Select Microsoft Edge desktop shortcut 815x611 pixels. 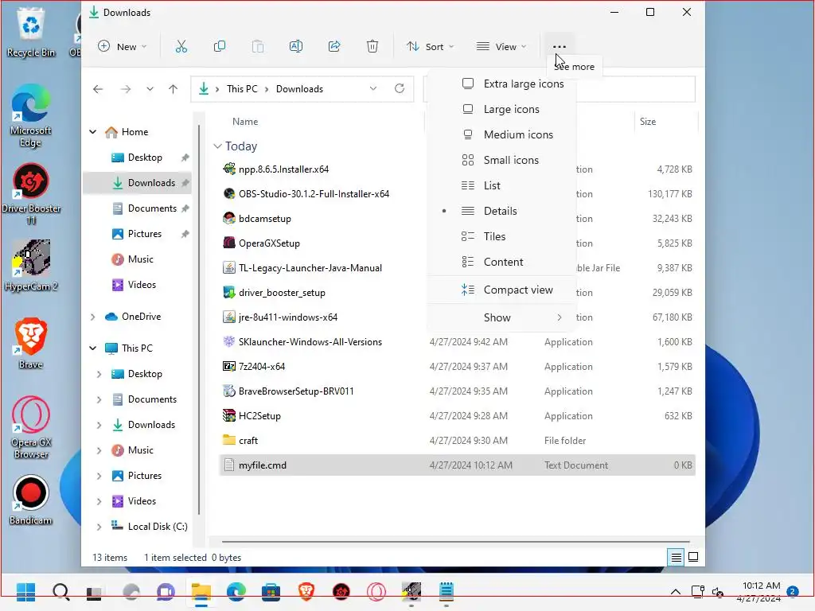(x=31, y=116)
